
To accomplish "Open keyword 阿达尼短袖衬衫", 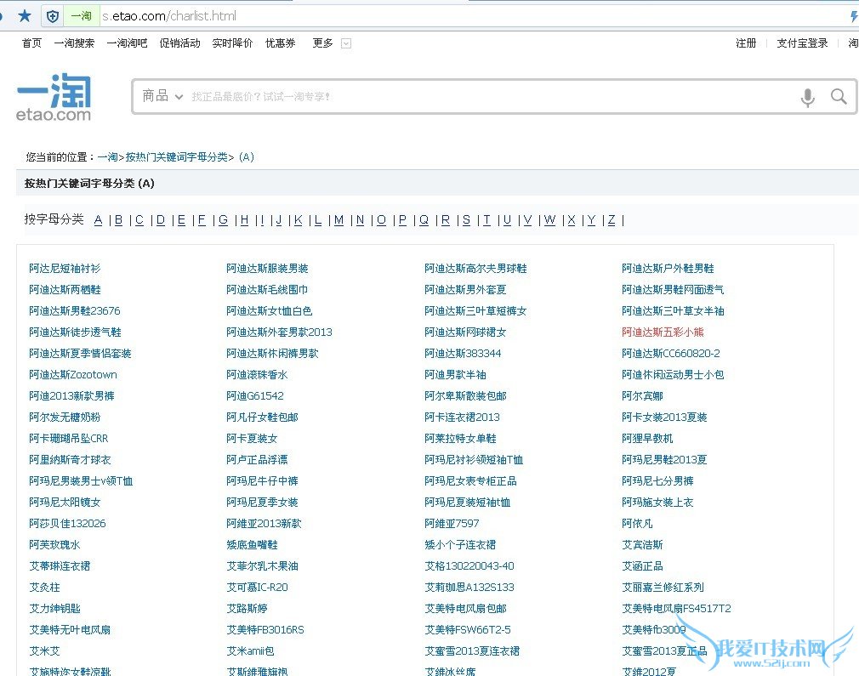I will (65, 269).
